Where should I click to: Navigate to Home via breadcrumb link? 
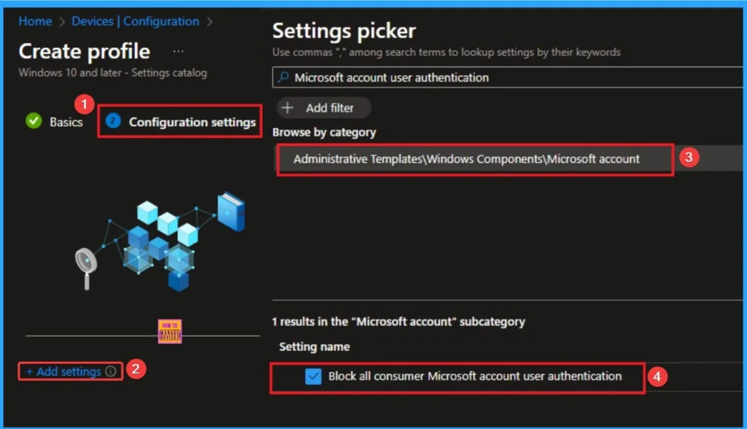(x=35, y=21)
